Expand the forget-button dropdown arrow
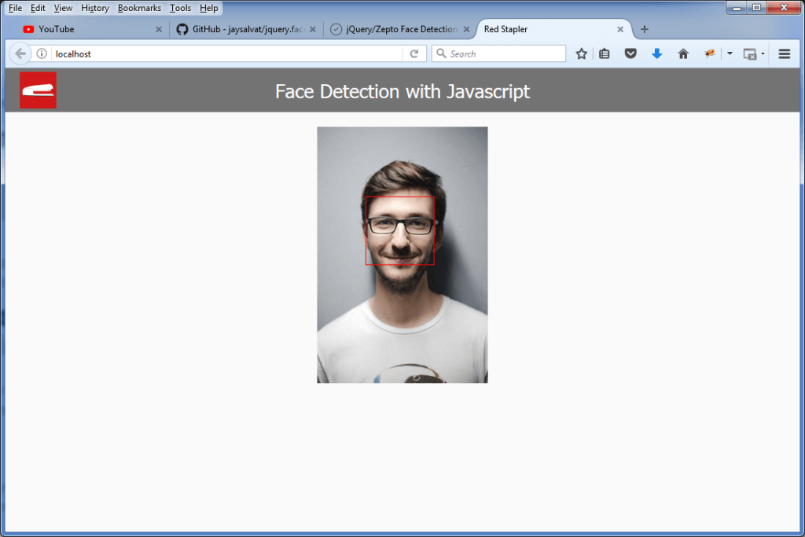The height and width of the screenshot is (537, 805). (762, 53)
